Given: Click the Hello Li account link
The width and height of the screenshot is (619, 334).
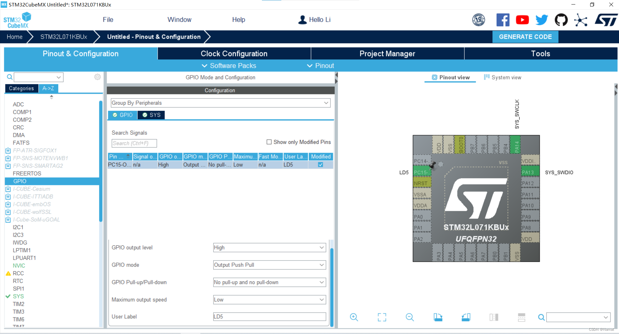Looking at the screenshot, I should 320,20.
